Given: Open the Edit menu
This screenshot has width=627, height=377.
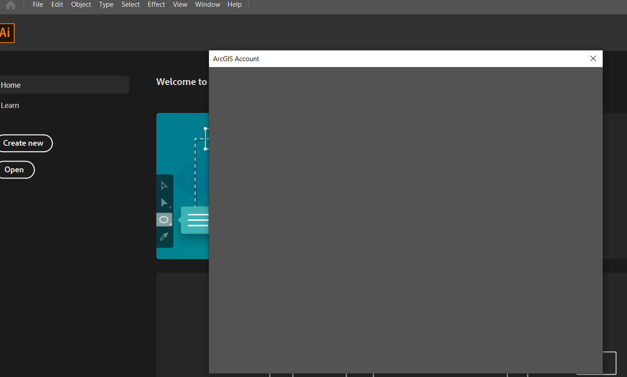Looking at the screenshot, I should click(57, 4).
